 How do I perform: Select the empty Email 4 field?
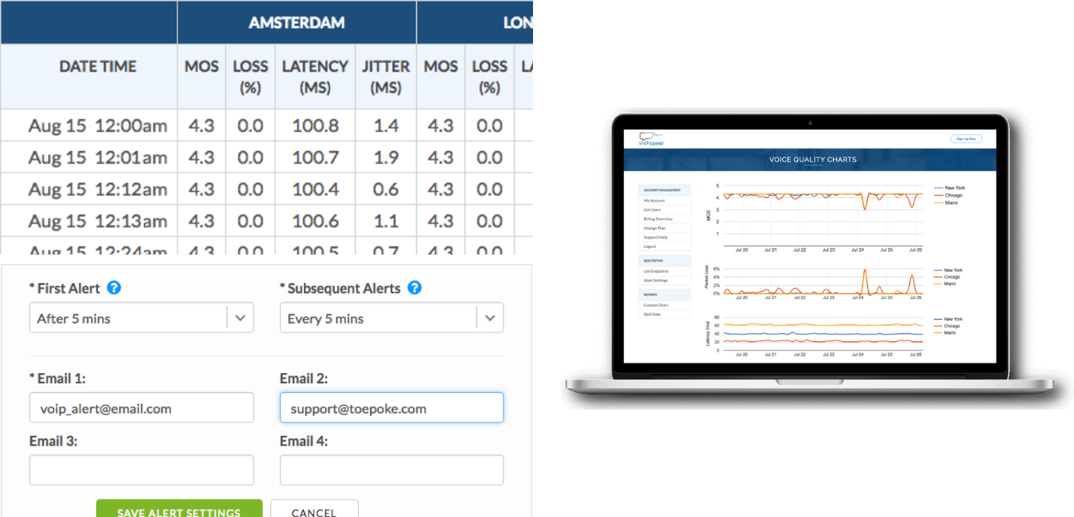pos(391,470)
